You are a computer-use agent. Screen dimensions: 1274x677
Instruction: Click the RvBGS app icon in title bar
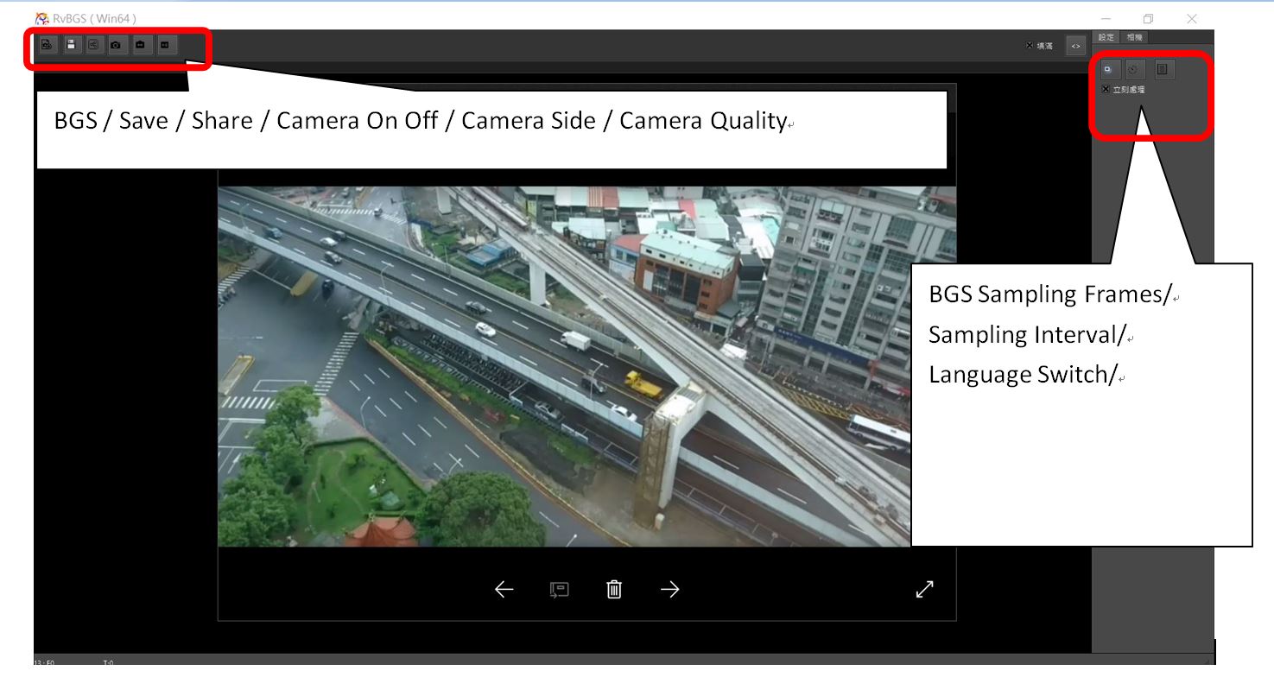click(41, 18)
